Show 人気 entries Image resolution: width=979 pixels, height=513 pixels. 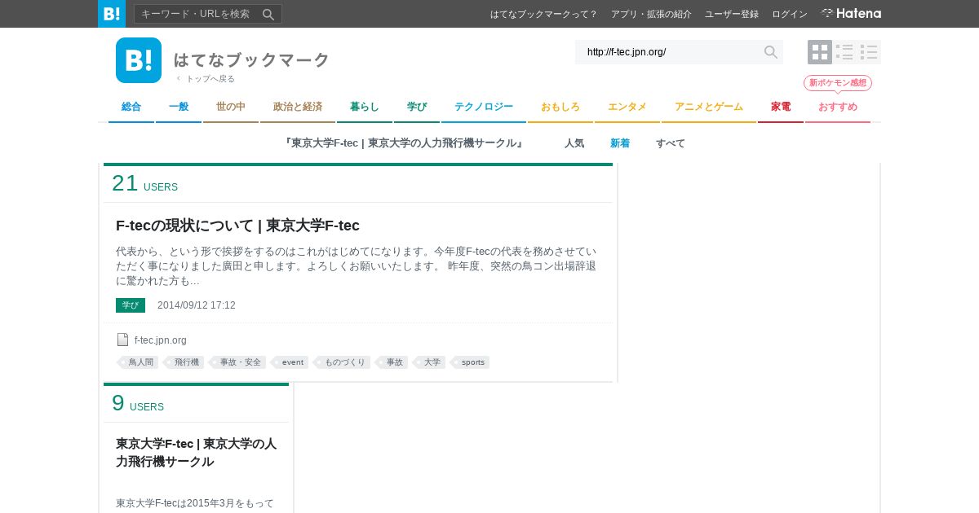tap(574, 143)
